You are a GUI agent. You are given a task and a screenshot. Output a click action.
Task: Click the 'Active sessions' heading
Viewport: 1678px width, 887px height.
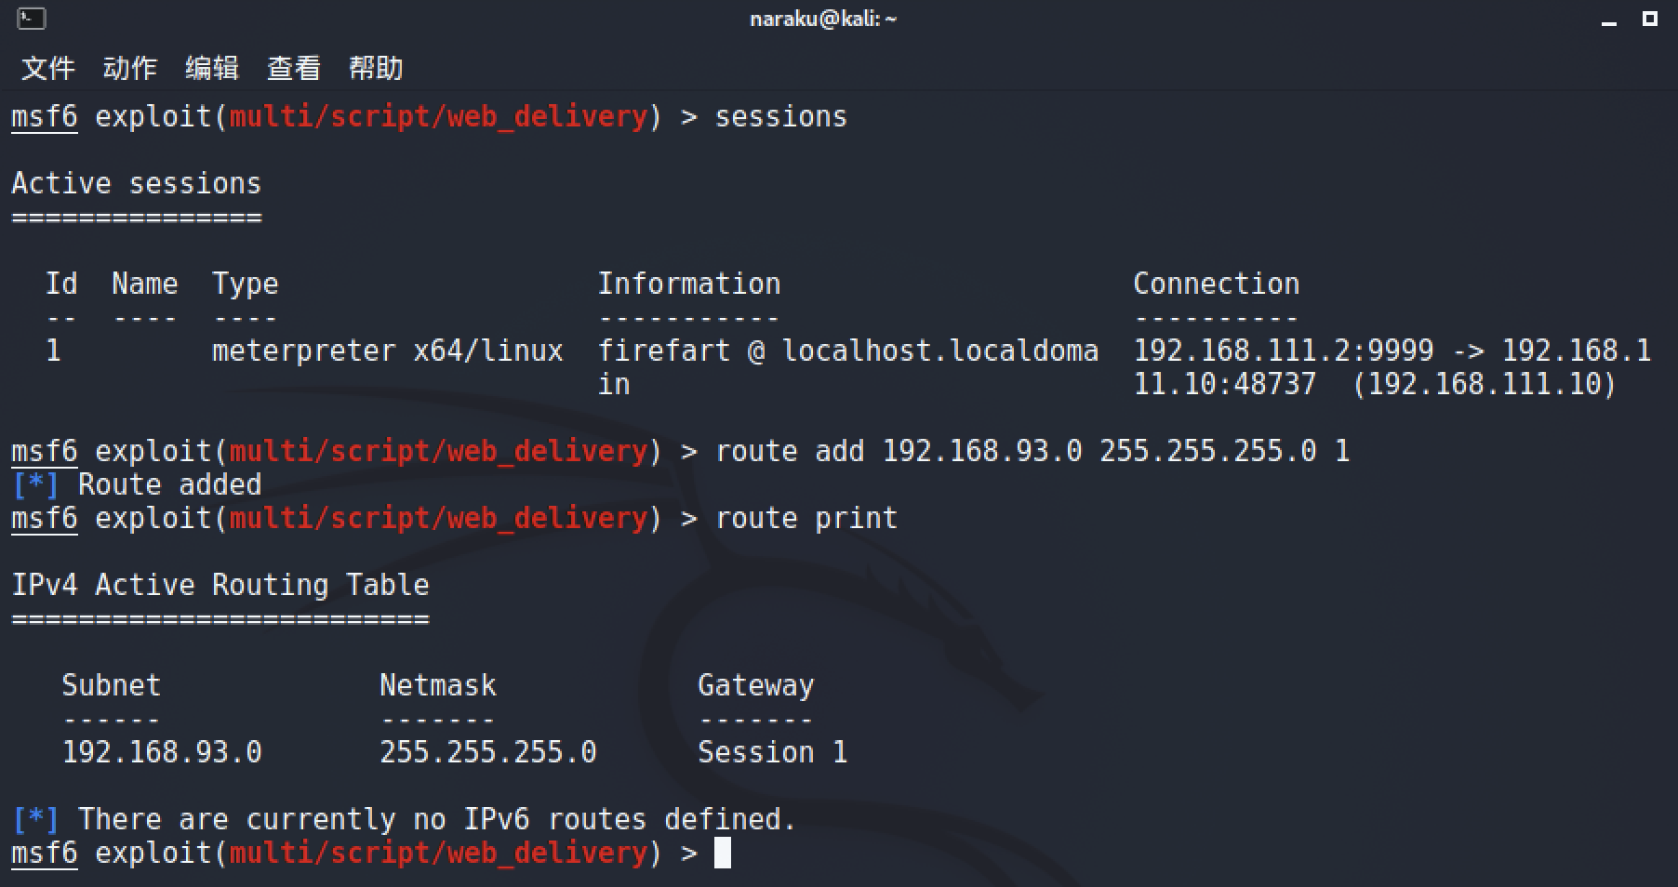click(x=136, y=183)
